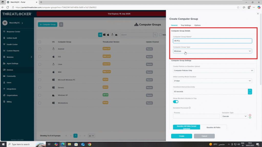Decrease Heartbeat Interval with down arrow
262x147 pixels.
point(250,93)
